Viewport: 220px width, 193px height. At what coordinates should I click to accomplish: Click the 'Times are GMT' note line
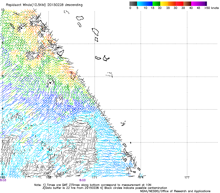point(93,185)
